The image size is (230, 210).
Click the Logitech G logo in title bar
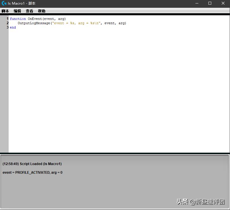4,3
